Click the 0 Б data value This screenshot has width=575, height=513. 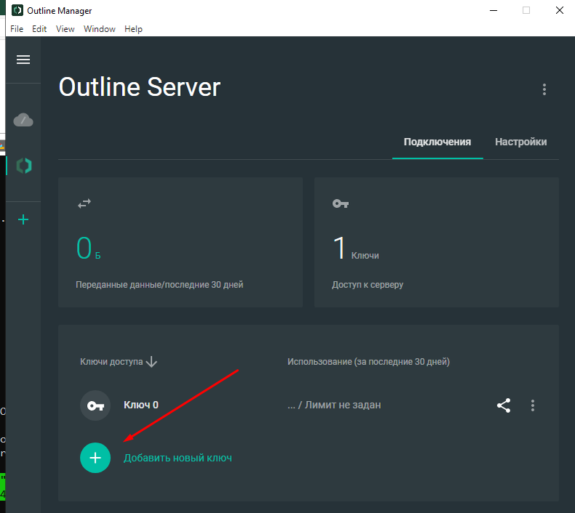click(x=88, y=249)
